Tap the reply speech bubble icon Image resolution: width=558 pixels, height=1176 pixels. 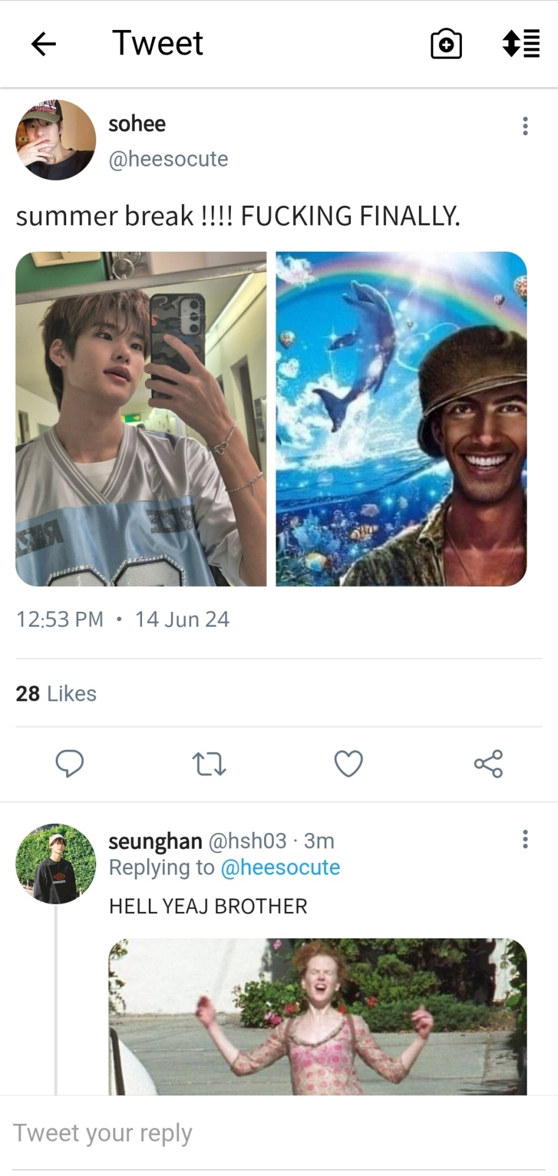[70, 763]
